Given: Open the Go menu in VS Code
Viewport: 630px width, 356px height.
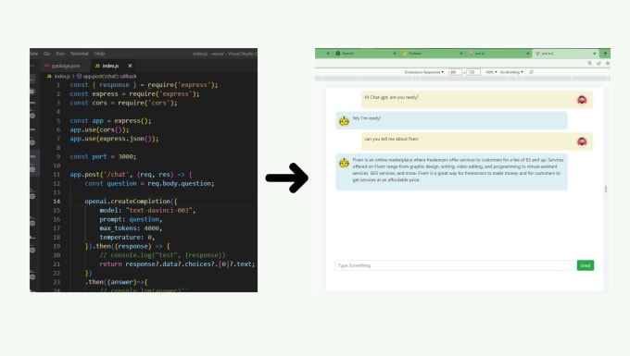Looking at the screenshot, I should coord(47,54).
